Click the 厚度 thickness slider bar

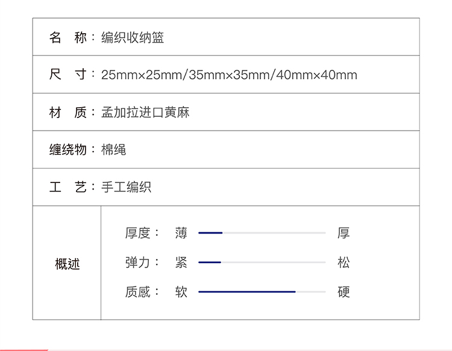click(x=262, y=232)
